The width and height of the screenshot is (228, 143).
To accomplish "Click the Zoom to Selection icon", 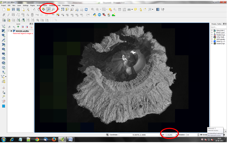I will [x=67, y=10].
